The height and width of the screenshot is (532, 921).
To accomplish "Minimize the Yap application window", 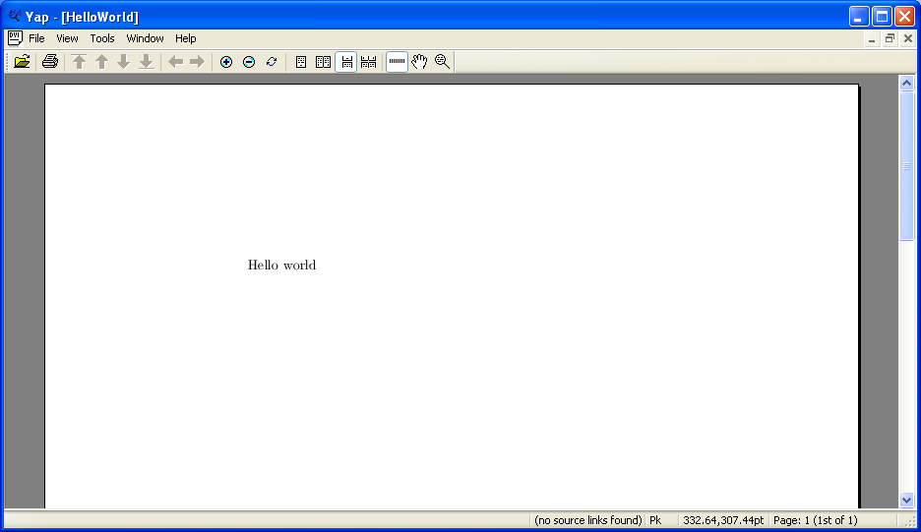I will 859,17.
